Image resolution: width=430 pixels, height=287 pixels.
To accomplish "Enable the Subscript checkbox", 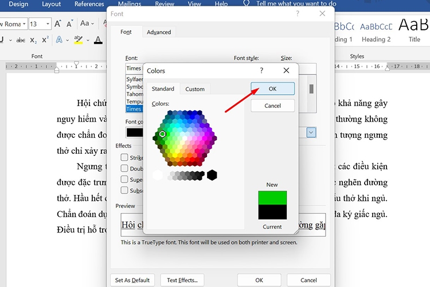I will [x=124, y=190].
